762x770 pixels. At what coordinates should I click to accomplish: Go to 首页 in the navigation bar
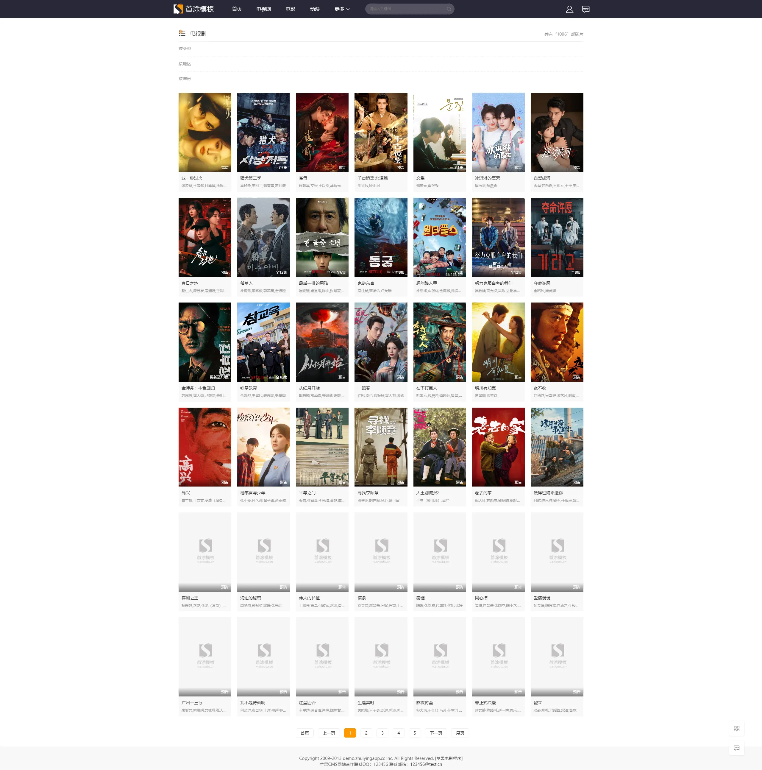click(237, 9)
